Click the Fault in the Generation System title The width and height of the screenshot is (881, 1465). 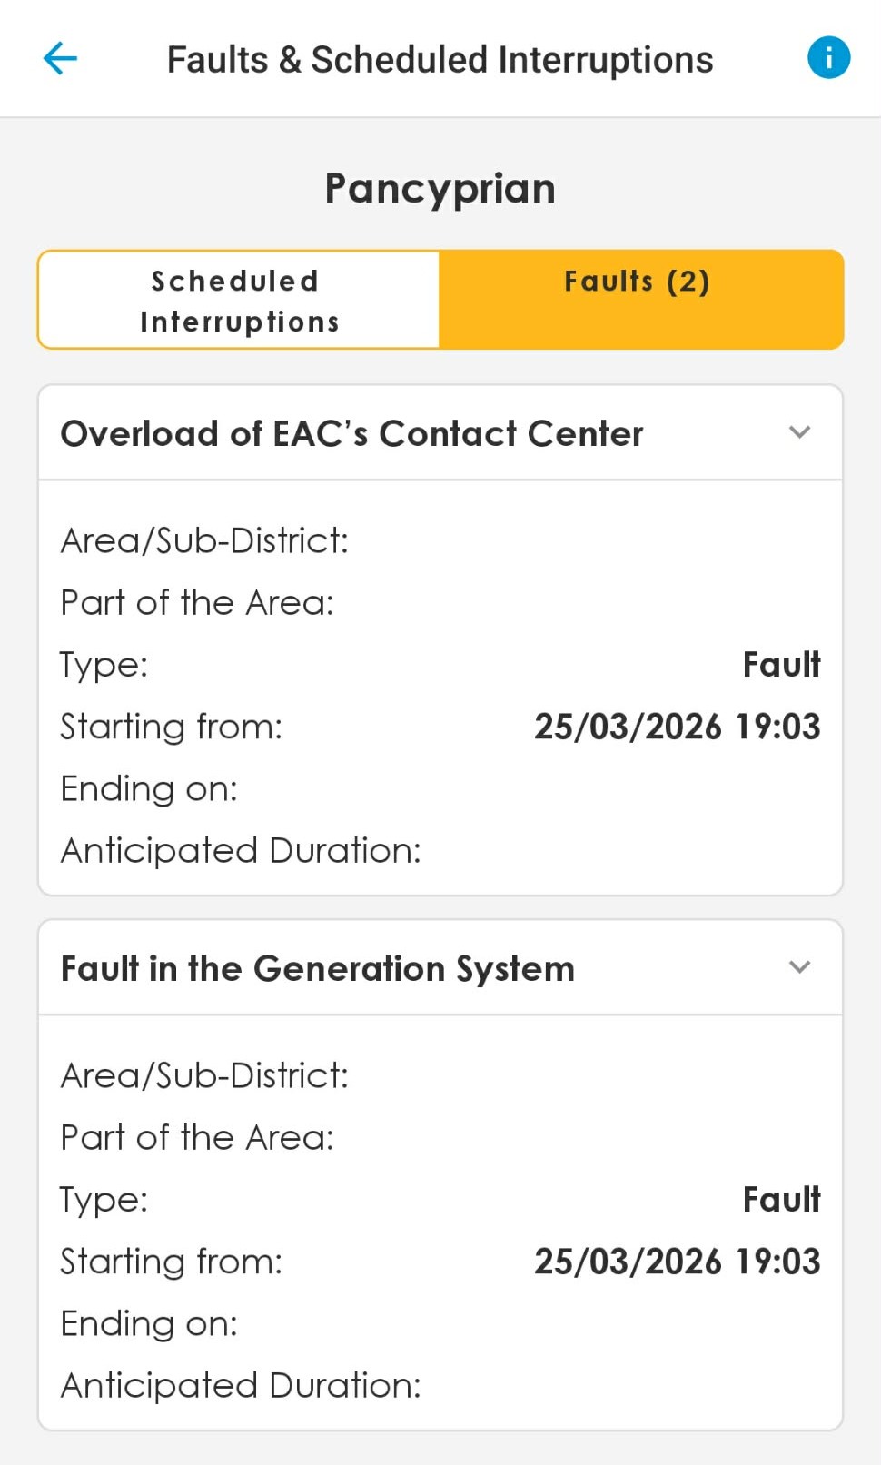pyautogui.click(x=318, y=968)
